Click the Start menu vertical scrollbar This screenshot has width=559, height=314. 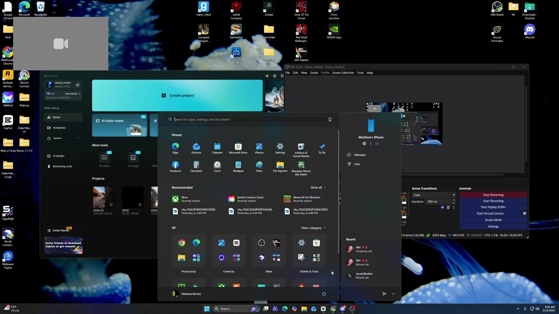click(338, 192)
